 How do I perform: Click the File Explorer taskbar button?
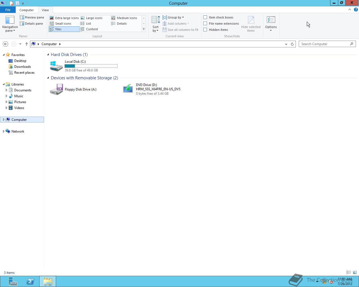(48, 281)
